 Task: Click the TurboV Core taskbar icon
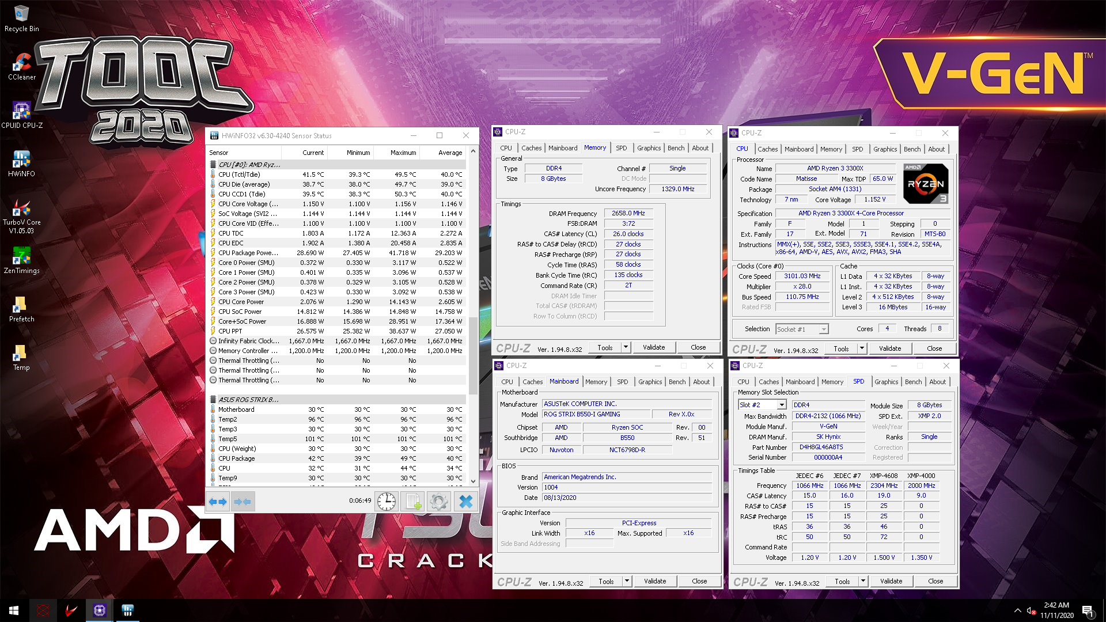tap(71, 610)
